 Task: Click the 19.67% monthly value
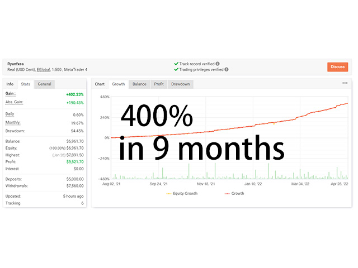pos(77,123)
